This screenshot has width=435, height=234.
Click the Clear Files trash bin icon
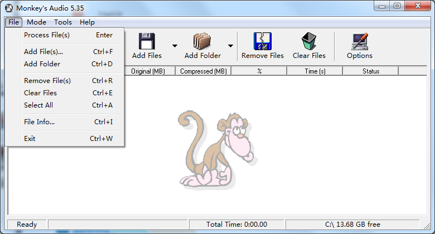[x=309, y=41]
